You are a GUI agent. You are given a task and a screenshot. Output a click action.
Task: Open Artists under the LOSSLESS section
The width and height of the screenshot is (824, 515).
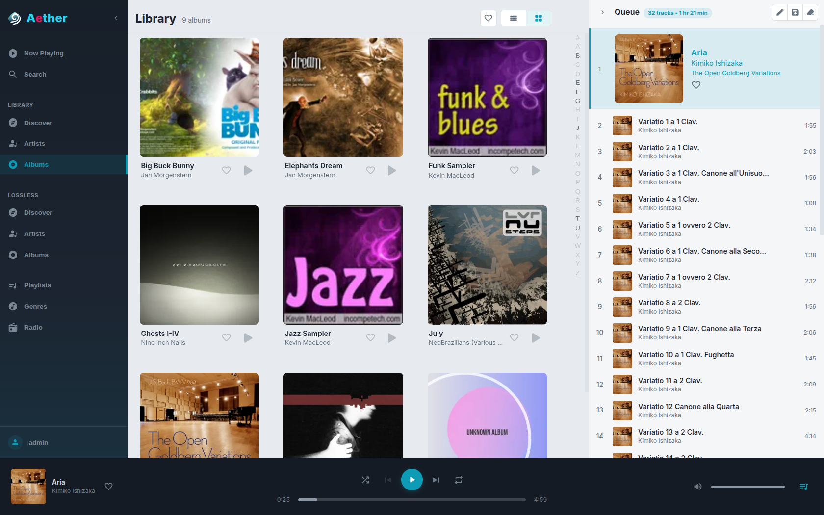(x=64, y=233)
